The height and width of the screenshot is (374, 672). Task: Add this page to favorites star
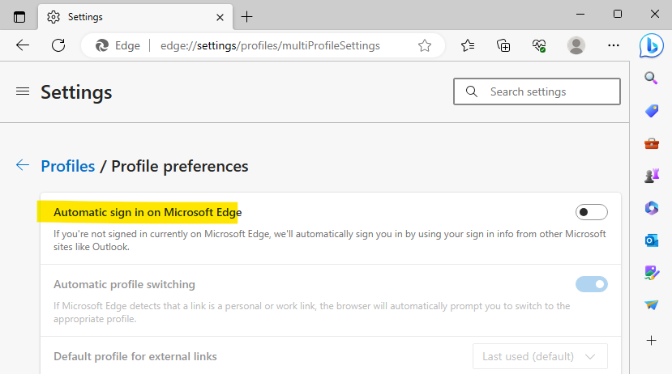coord(424,45)
